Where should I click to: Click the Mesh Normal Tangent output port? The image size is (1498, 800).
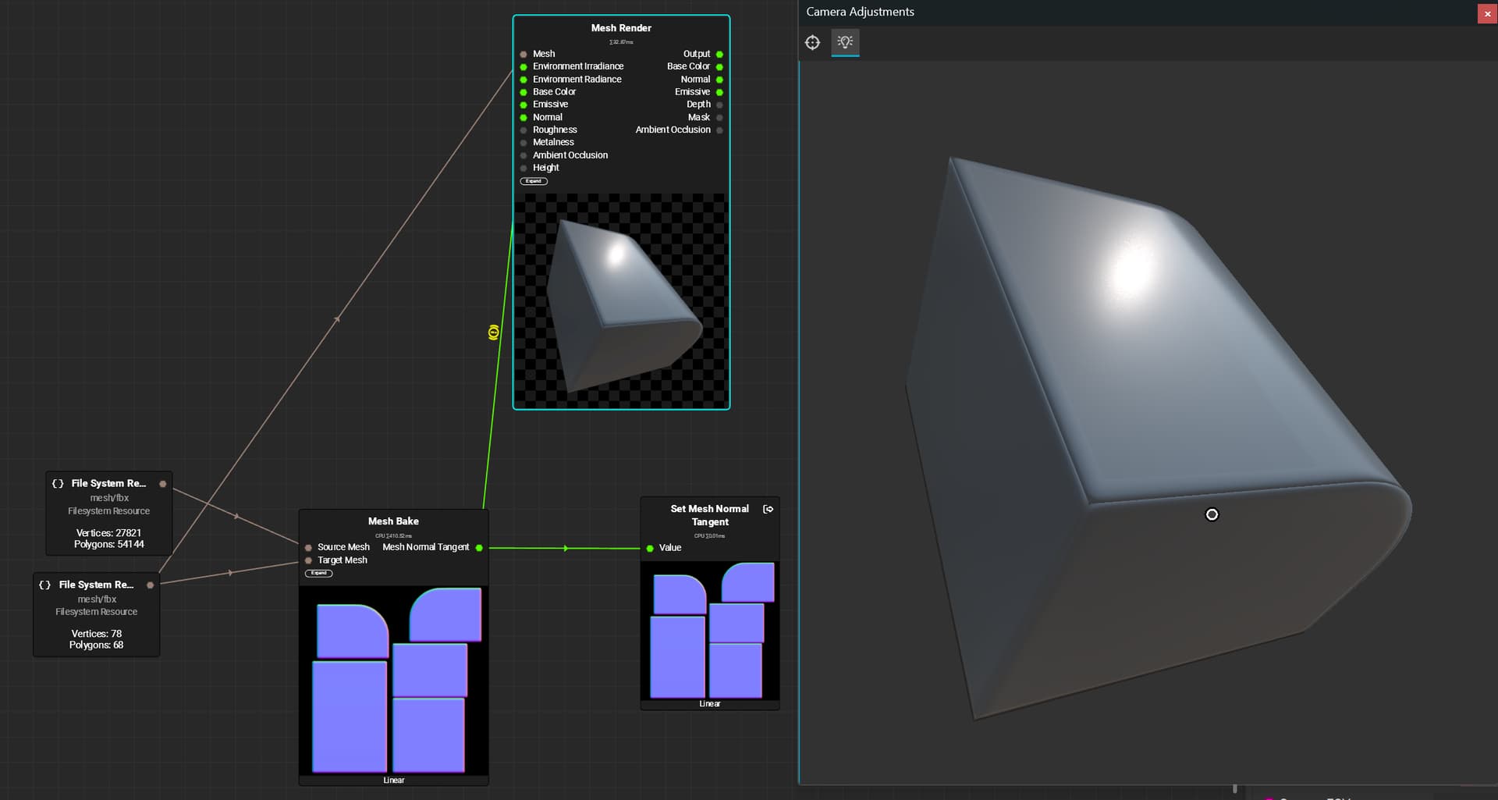(x=479, y=548)
